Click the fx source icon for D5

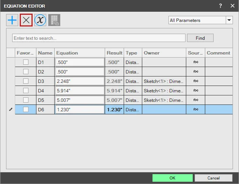(196, 100)
